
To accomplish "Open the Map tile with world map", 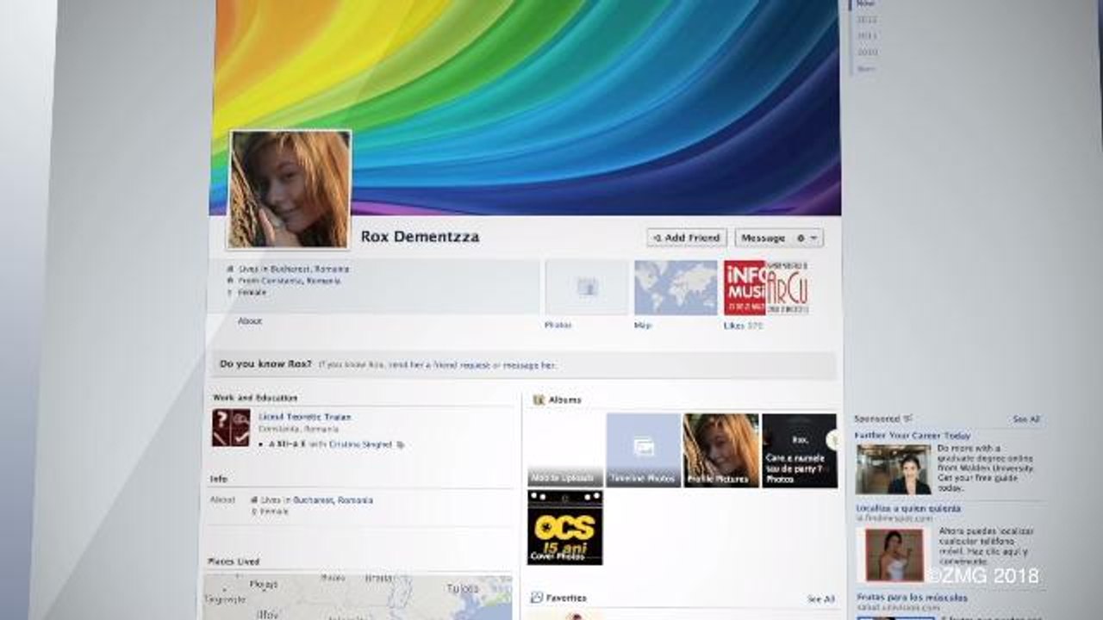I will tap(676, 288).
